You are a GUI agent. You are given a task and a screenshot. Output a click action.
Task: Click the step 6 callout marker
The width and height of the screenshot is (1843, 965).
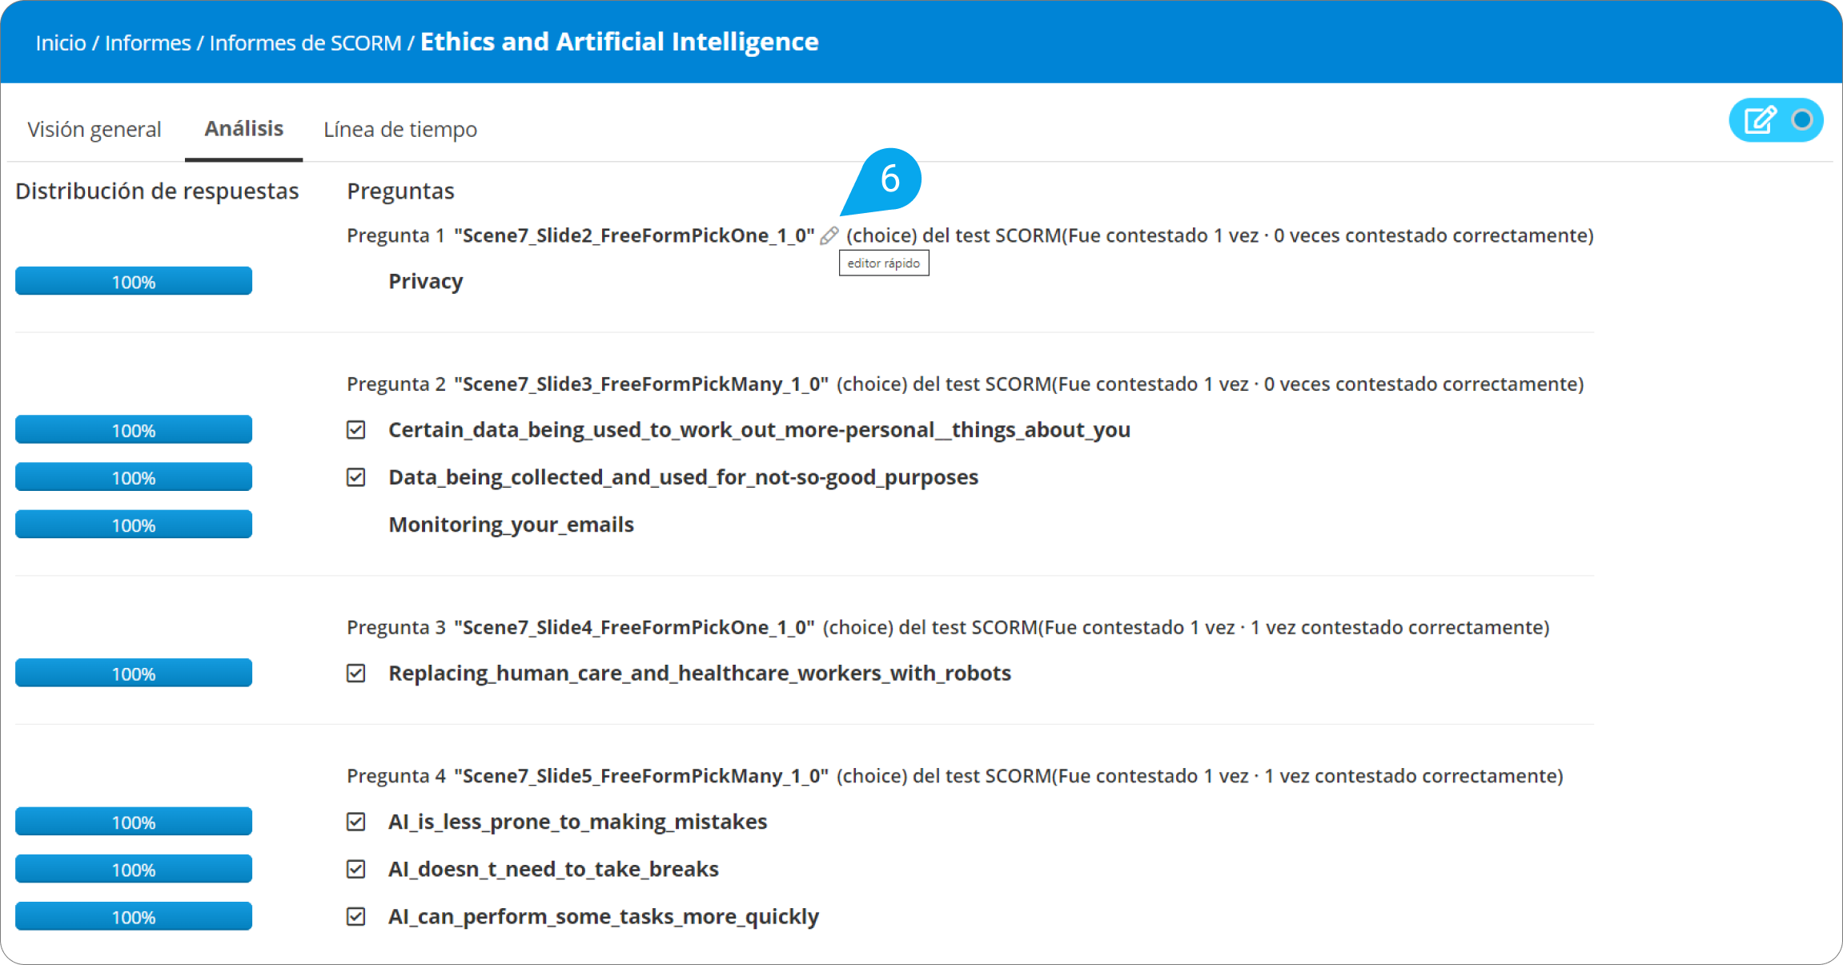[889, 179]
